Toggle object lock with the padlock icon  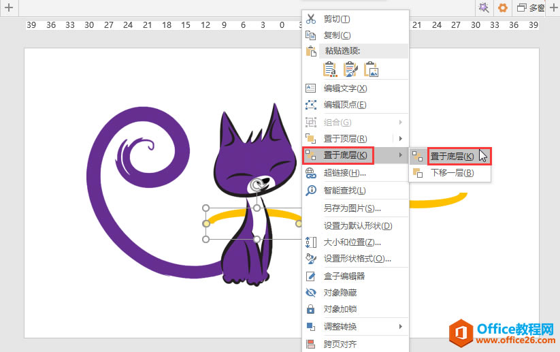point(311,309)
